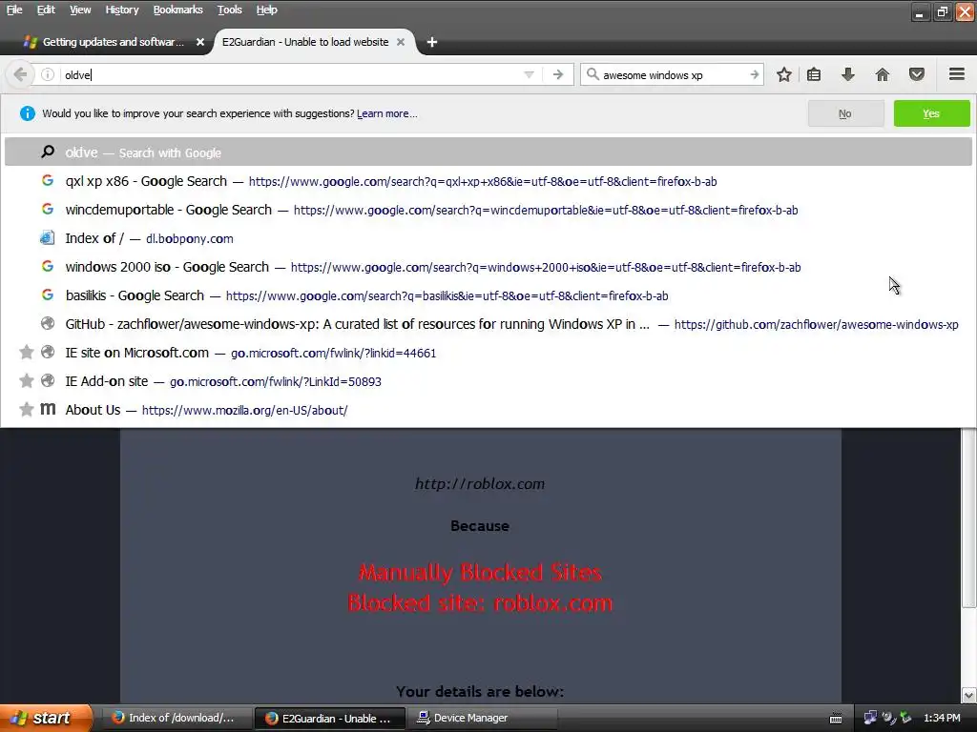Click the back navigation arrow
Viewport: 977px width, 732px height.
pyautogui.click(x=20, y=74)
